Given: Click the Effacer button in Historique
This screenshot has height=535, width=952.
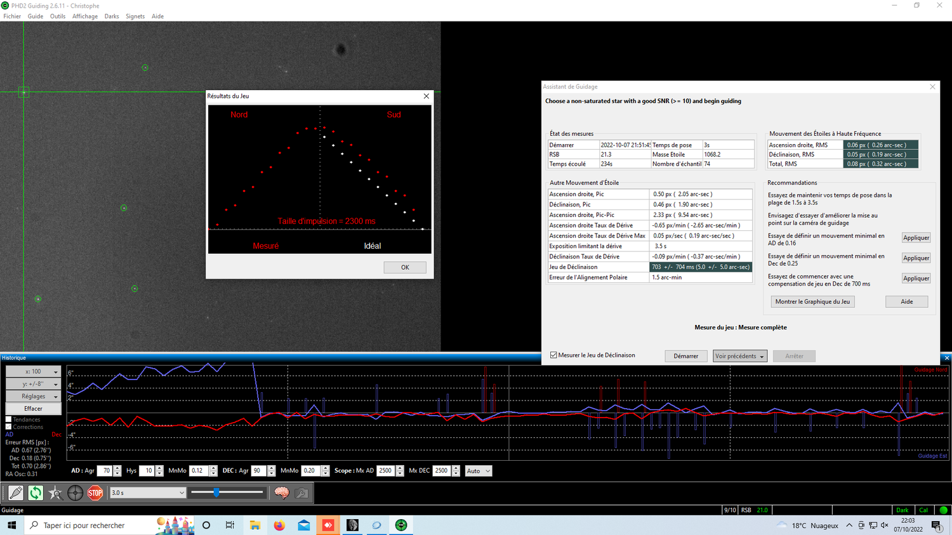Looking at the screenshot, I should pyautogui.click(x=34, y=409).
